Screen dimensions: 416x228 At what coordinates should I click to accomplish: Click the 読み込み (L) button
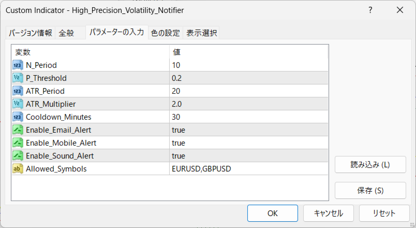(370, 165)
